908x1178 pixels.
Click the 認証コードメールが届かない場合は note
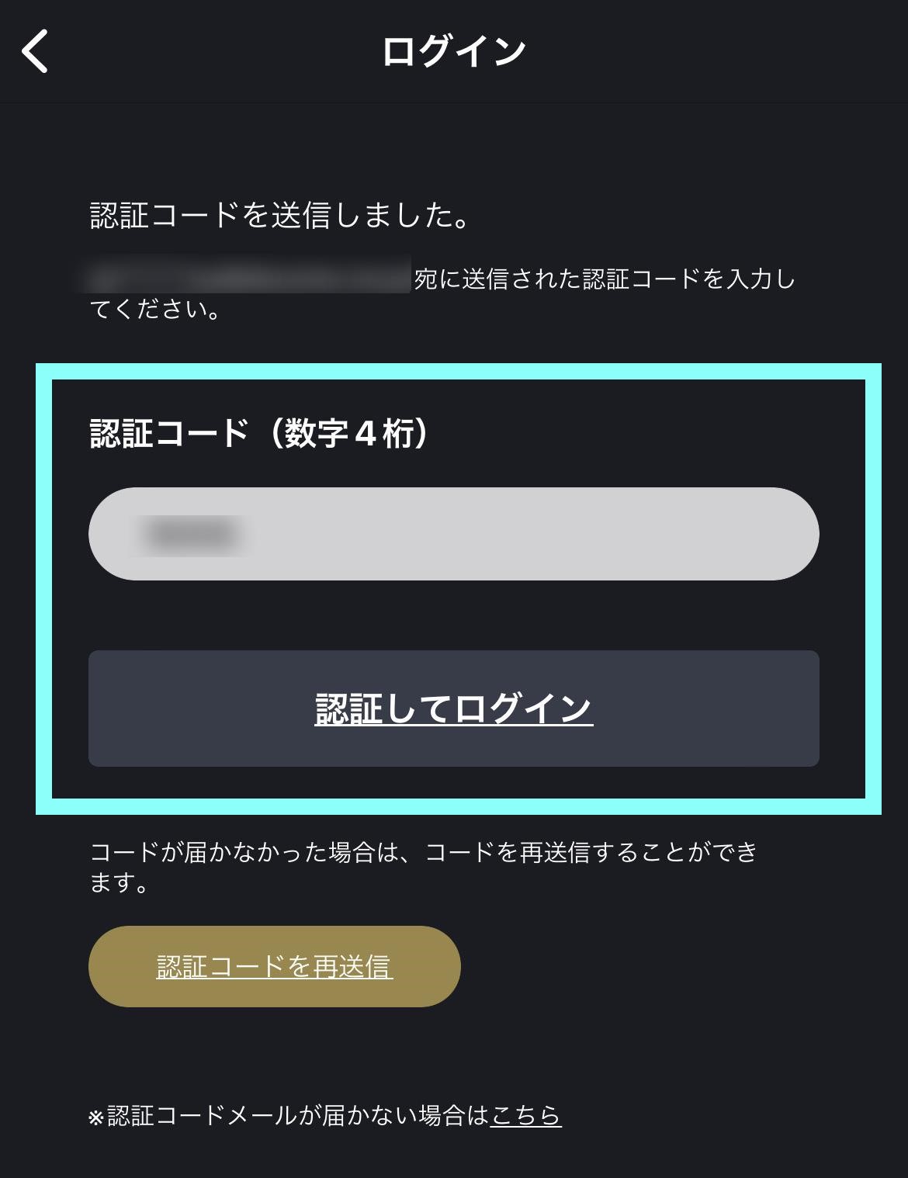tap(298, 1115)
